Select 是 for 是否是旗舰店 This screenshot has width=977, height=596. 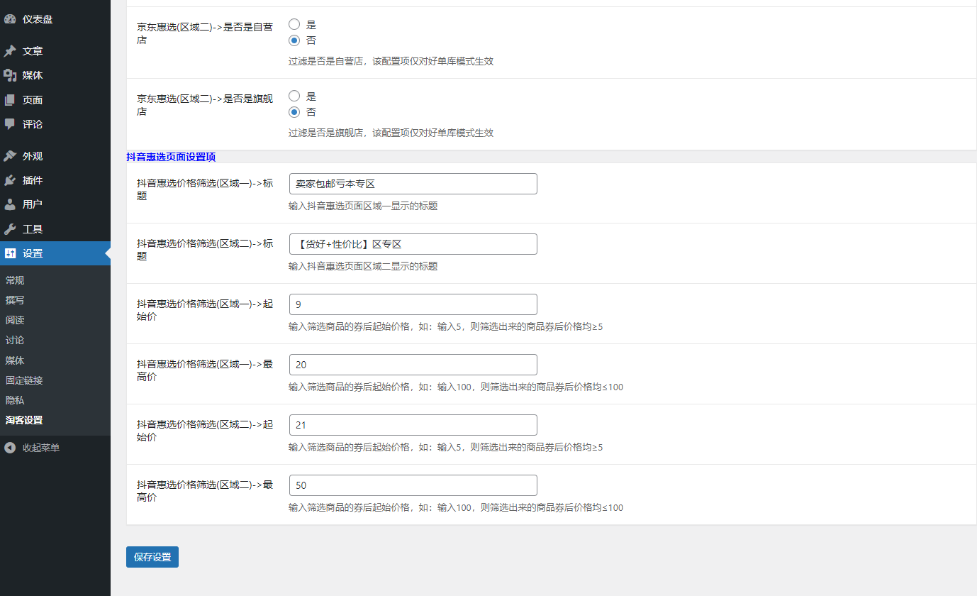point(294,95)
